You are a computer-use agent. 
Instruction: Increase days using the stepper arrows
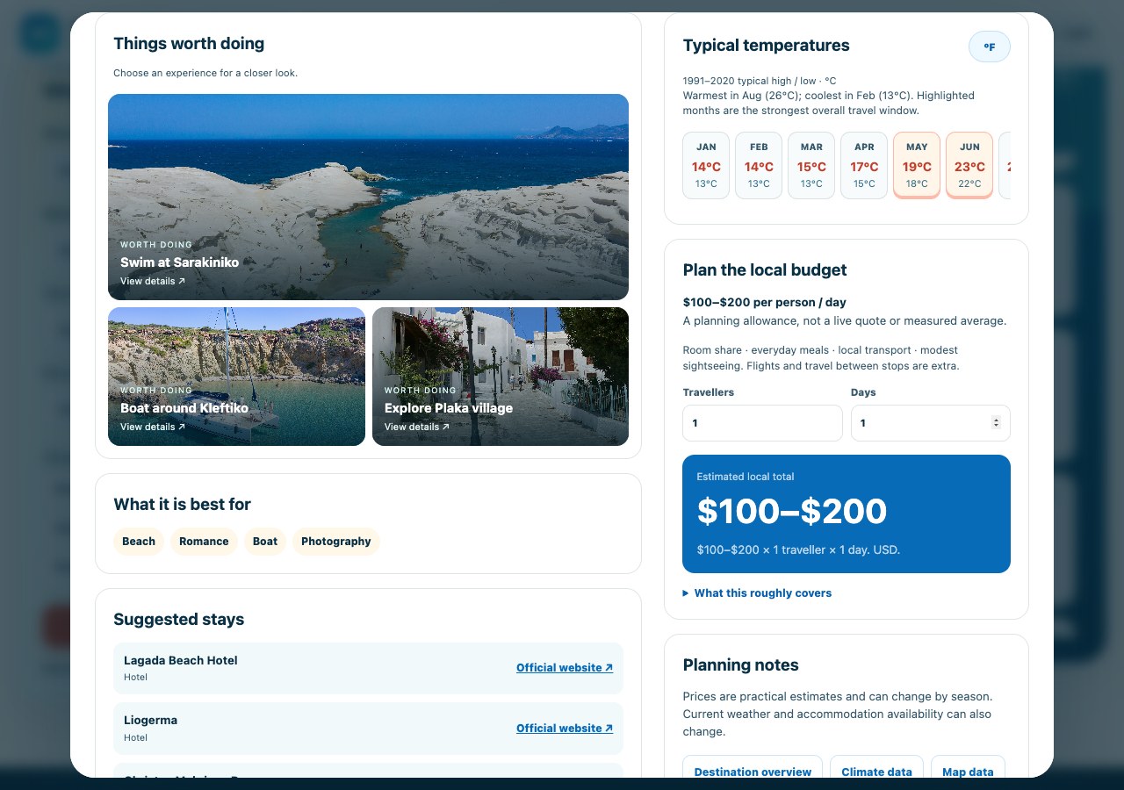[x=996, y=420]
